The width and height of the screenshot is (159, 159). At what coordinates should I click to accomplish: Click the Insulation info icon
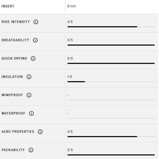29,77
